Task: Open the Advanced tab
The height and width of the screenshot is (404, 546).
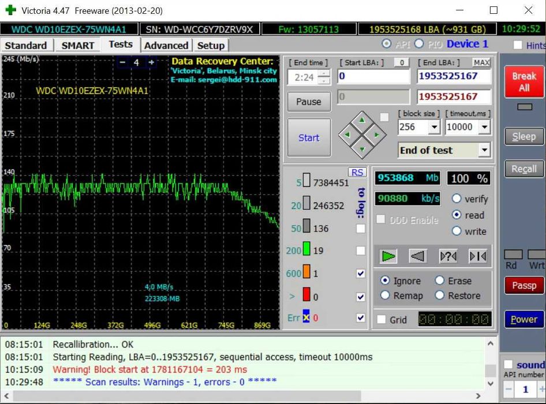Action: [x=166, y=45]
